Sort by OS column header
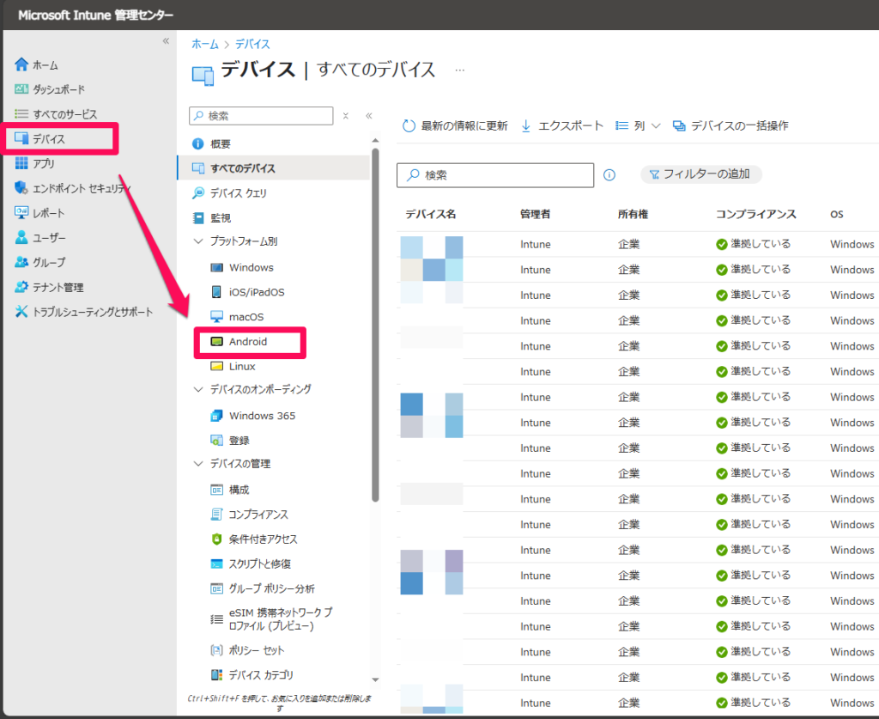The image size is (879, 719). (836, 214)
